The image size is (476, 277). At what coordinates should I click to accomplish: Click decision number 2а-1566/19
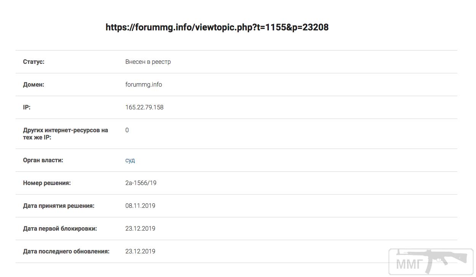point(141,183)
